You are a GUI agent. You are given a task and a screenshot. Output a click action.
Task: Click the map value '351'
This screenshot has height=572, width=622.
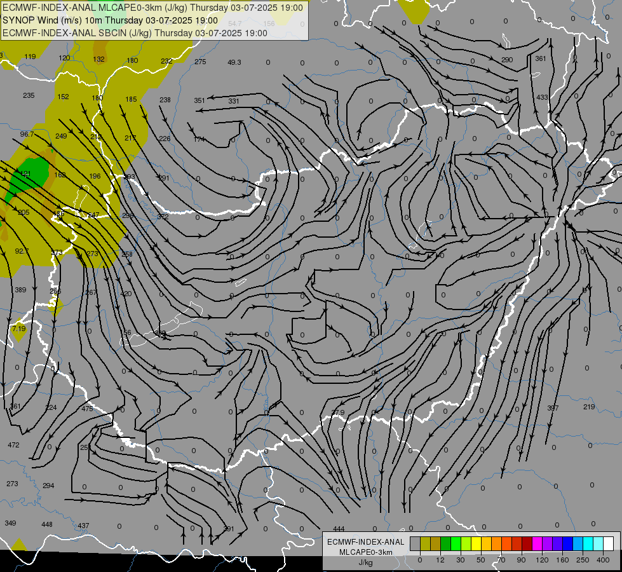[x=199, y=100]
